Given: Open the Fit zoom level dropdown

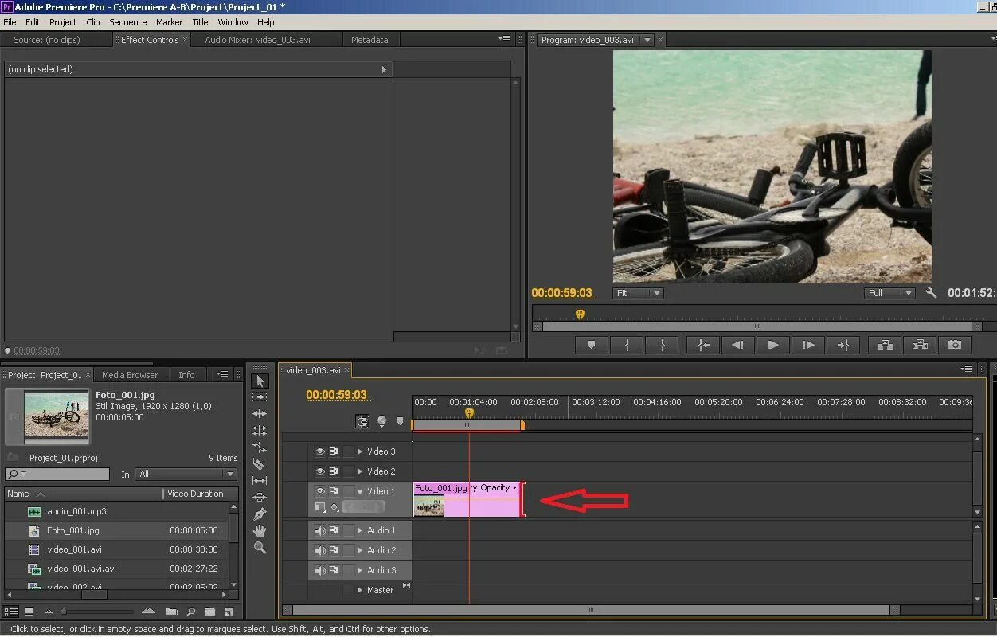Looking at the screenshot, I should [x=638, y=293].
